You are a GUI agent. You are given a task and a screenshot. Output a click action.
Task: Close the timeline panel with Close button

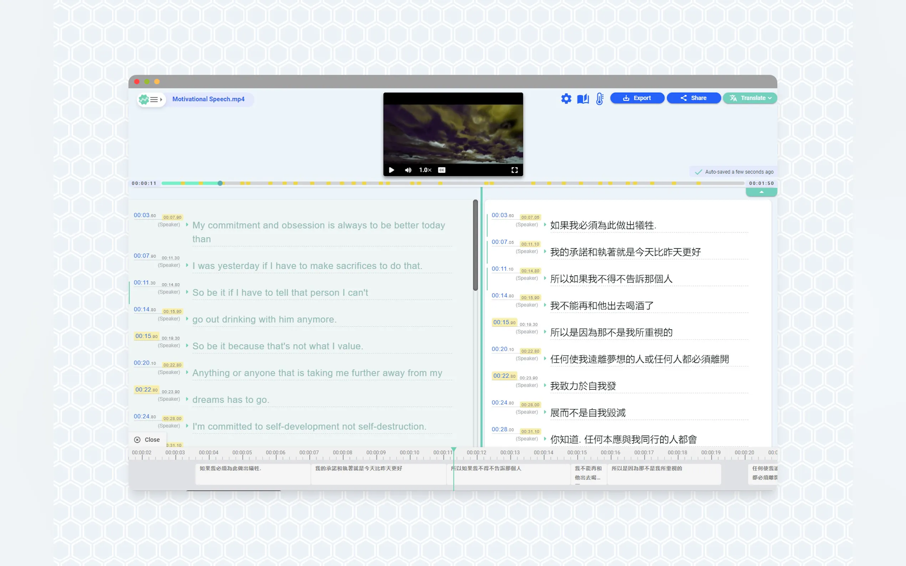pos(147,439)
